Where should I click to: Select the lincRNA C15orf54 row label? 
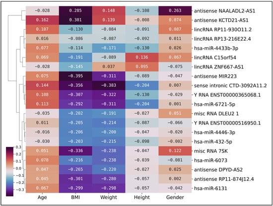click(x=215, y=58)
